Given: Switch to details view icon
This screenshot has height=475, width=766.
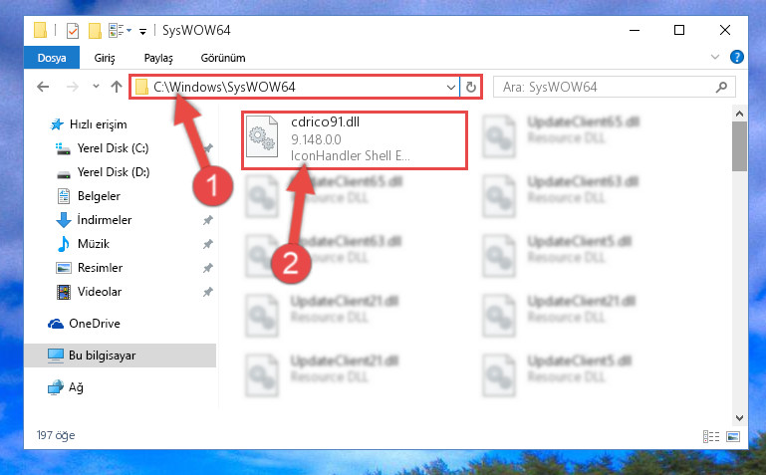Looking at the screenshot, I should click(711, 436).
